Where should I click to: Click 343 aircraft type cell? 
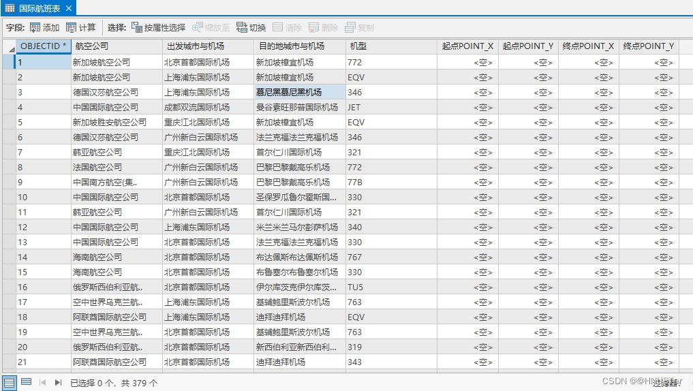tap(391, 362)
